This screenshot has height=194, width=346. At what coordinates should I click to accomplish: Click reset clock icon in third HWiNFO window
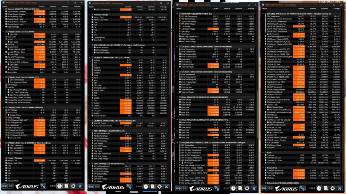(234, 188)
